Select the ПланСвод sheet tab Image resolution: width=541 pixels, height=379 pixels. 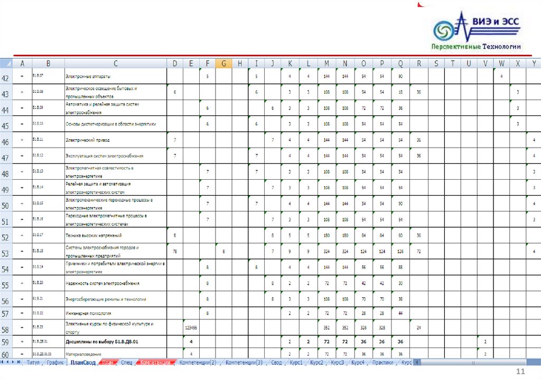click(83, 363)
